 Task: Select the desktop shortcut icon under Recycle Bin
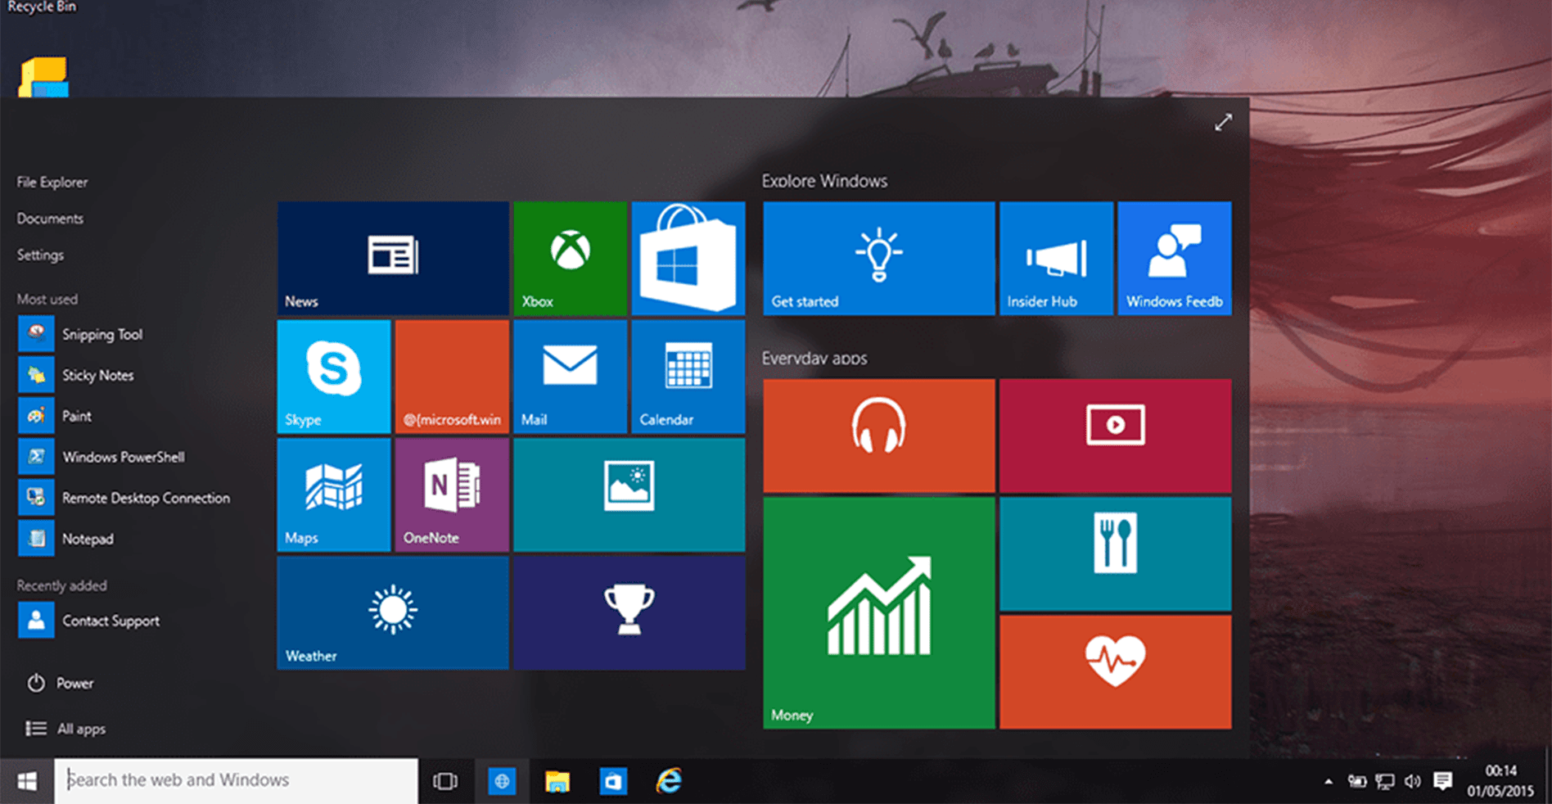(43, 77)
